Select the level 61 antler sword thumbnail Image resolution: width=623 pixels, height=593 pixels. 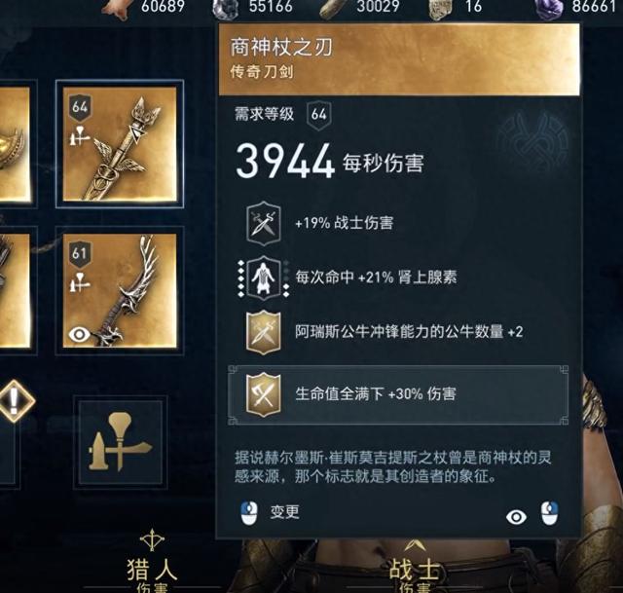[120, 290]
